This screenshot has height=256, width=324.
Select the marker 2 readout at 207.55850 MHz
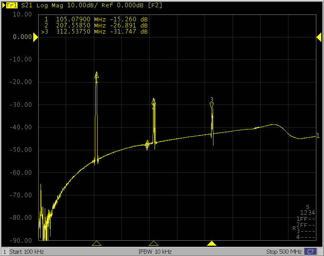(x=96, y=26)
